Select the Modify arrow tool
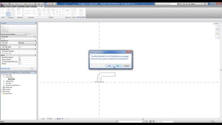Image resolution: width=222 pixels, height=125 pixels. pyautogui.click(x=3, y=11)
